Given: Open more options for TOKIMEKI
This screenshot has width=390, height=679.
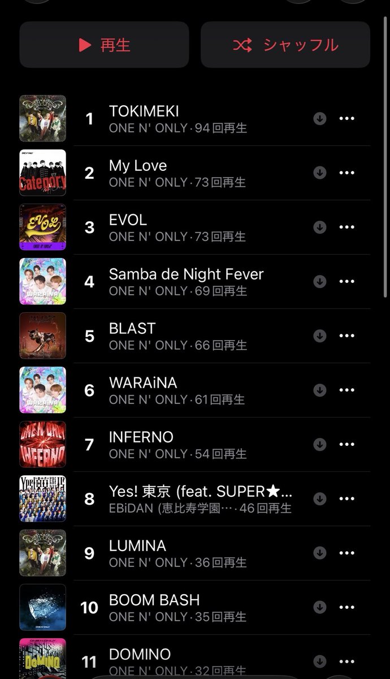Looking at the screenshot, I should [346, 118].
